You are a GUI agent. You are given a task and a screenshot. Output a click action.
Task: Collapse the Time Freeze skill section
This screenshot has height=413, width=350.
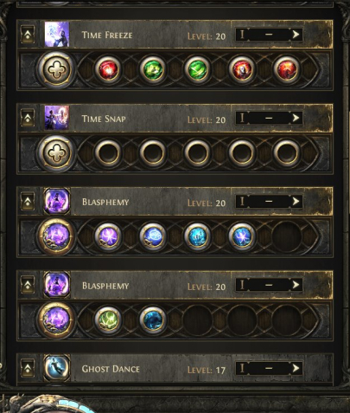pyautogui.click(x=28, y=35)
